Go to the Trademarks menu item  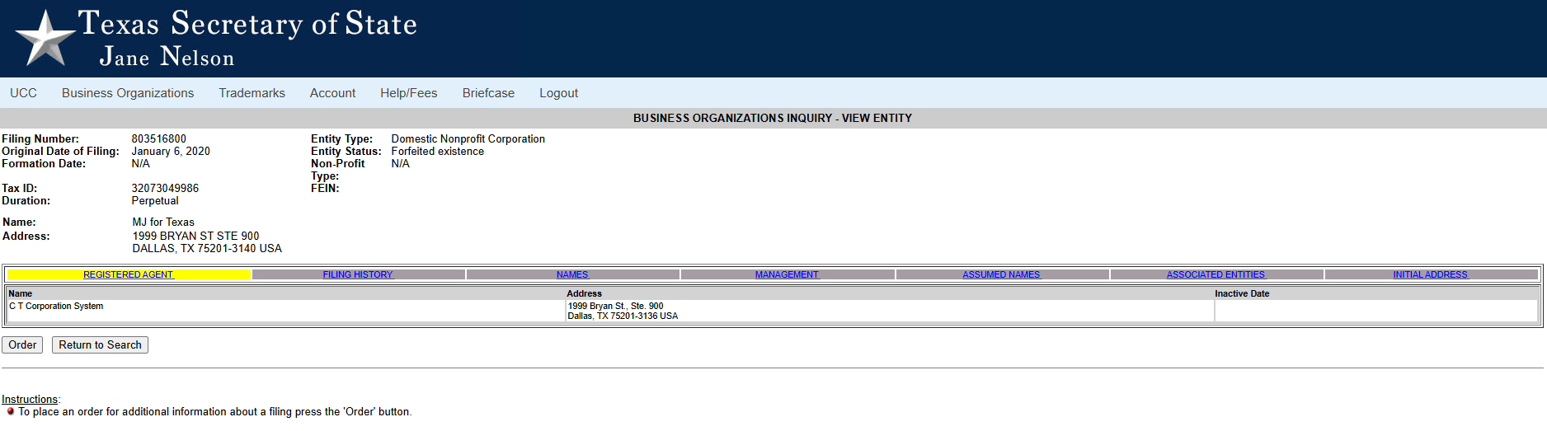(252, 93)
